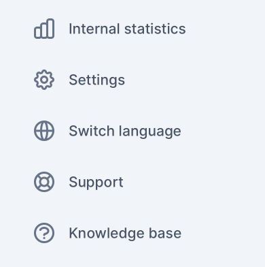
Task: Click the question mark icon for Knowledge base
Action: pyautogui.click(x=44, y=233)
